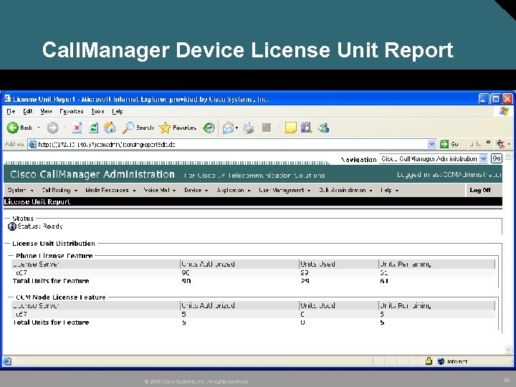Go to Home page icon
516x387 pixels.
click(110, 128)
